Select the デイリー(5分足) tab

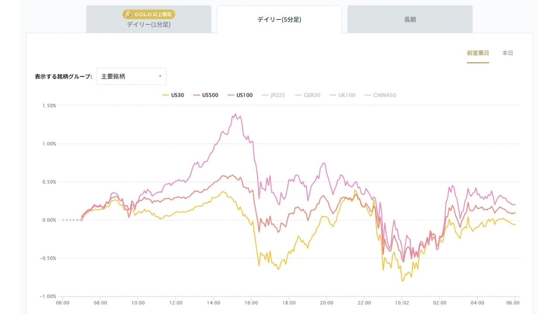[x=279, y=19]
